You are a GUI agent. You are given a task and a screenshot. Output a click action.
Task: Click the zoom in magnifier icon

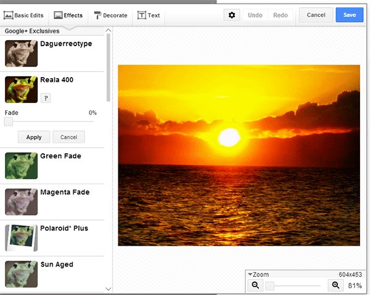click(x=336, y=285)
